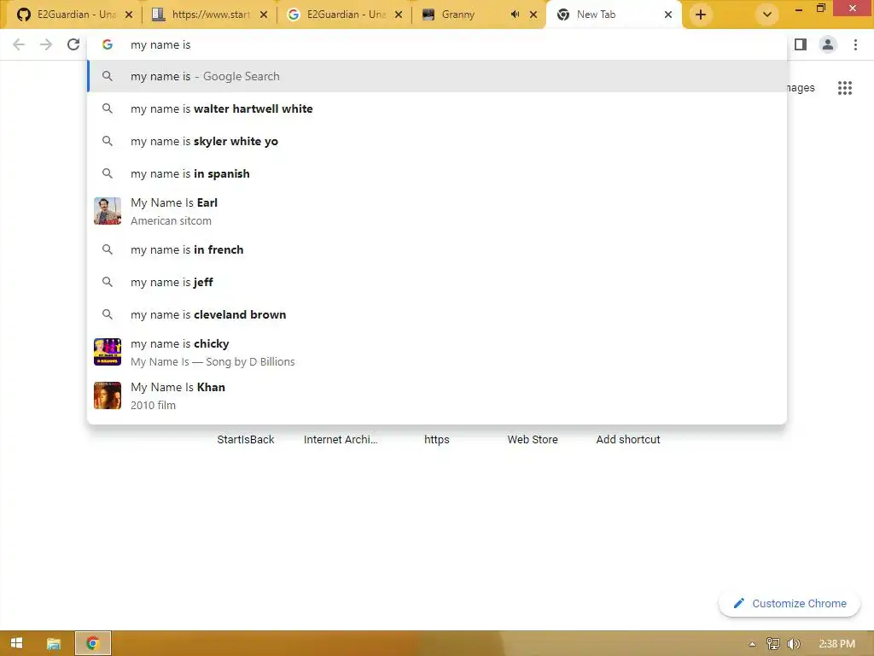874x656 pixels.
Task: Pick suggestion 'walter hartwell white'
Action: [437, 108]
